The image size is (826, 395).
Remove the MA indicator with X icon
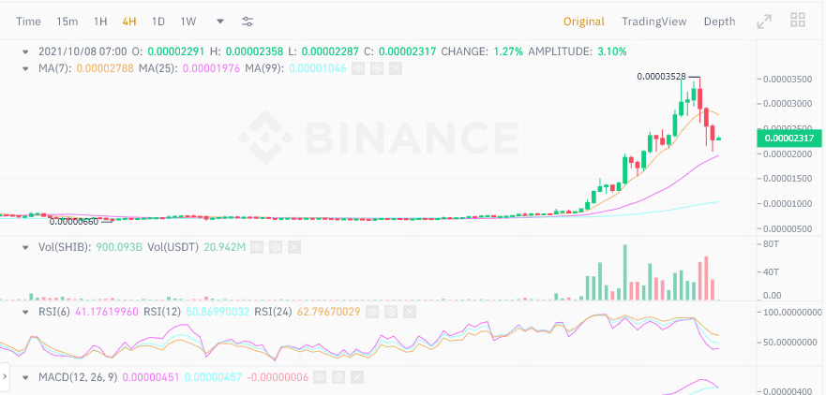tap(396, 68)
